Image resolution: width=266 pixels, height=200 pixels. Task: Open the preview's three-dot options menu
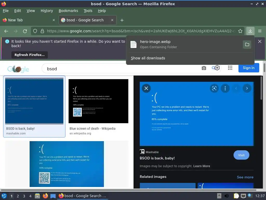(225, 88)
